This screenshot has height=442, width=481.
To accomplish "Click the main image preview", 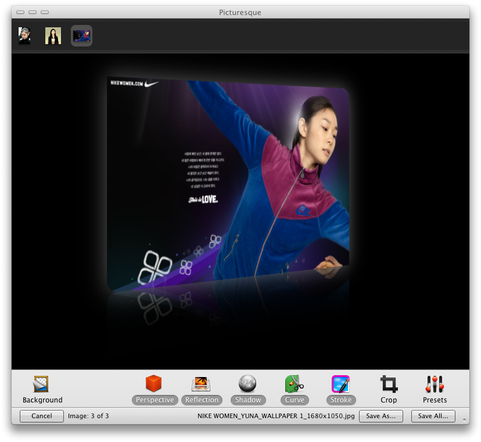I will point(228,184).
